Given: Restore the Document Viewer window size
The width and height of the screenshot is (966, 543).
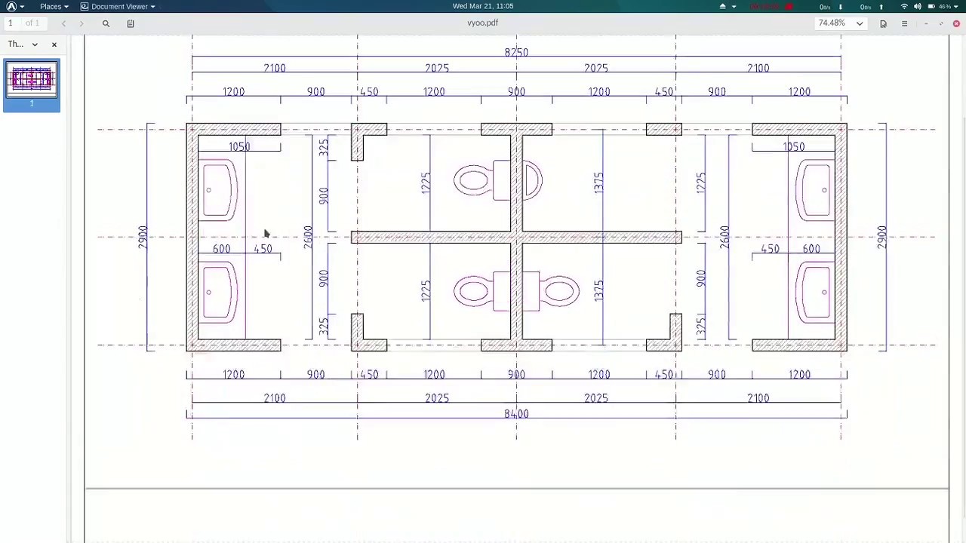Looking at the screenshot, I should (941, 23).
